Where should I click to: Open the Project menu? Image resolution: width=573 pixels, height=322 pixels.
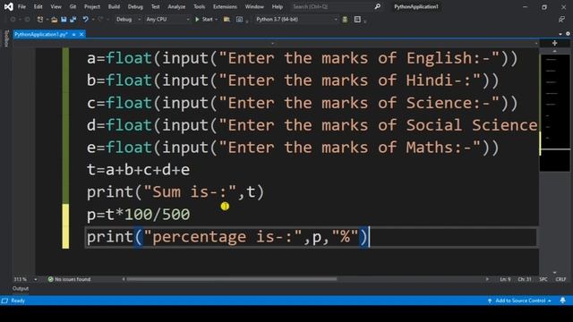point(92,6)
